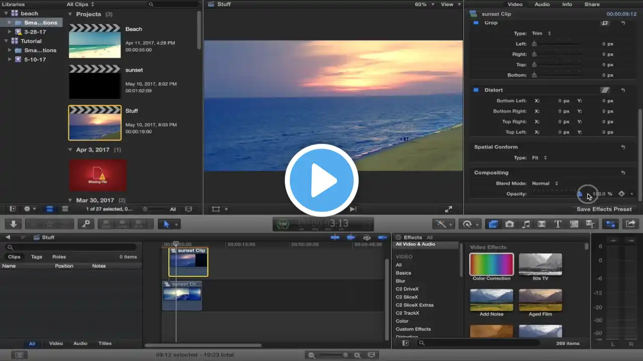
Task: Open the Crop Type Trim dropdown
Action: [541, 34]
